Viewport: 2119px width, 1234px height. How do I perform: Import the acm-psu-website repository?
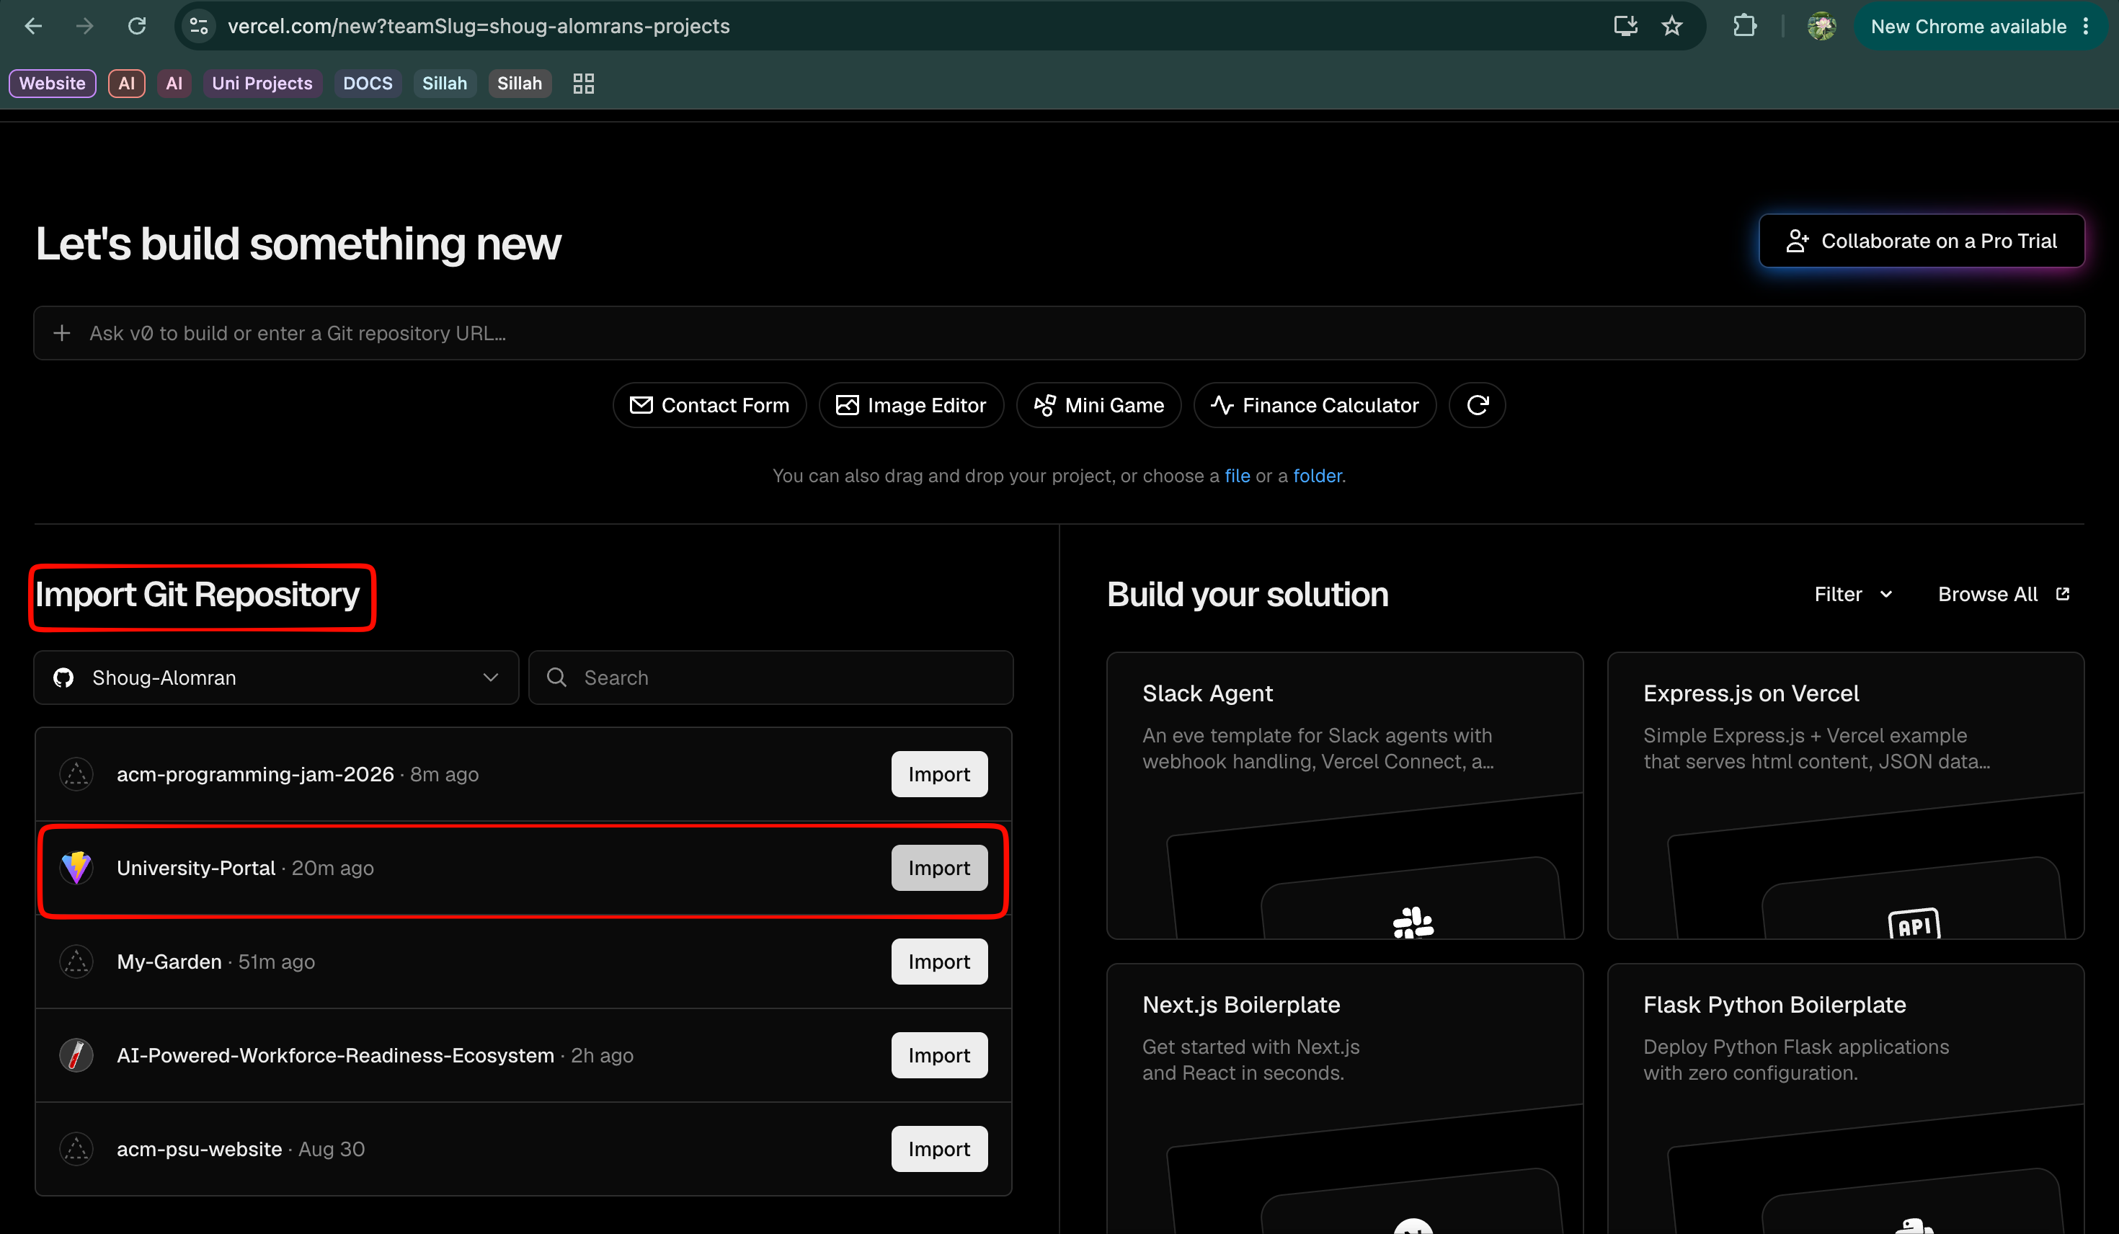pyautogui.click(x=939, y=1149)
